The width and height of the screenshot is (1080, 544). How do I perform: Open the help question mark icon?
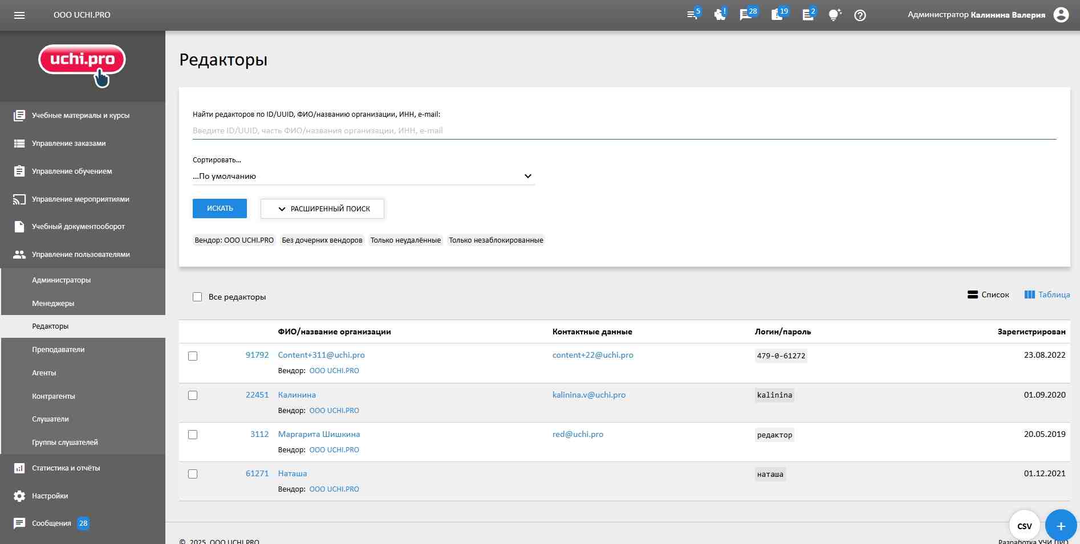(x=860, y=15)
